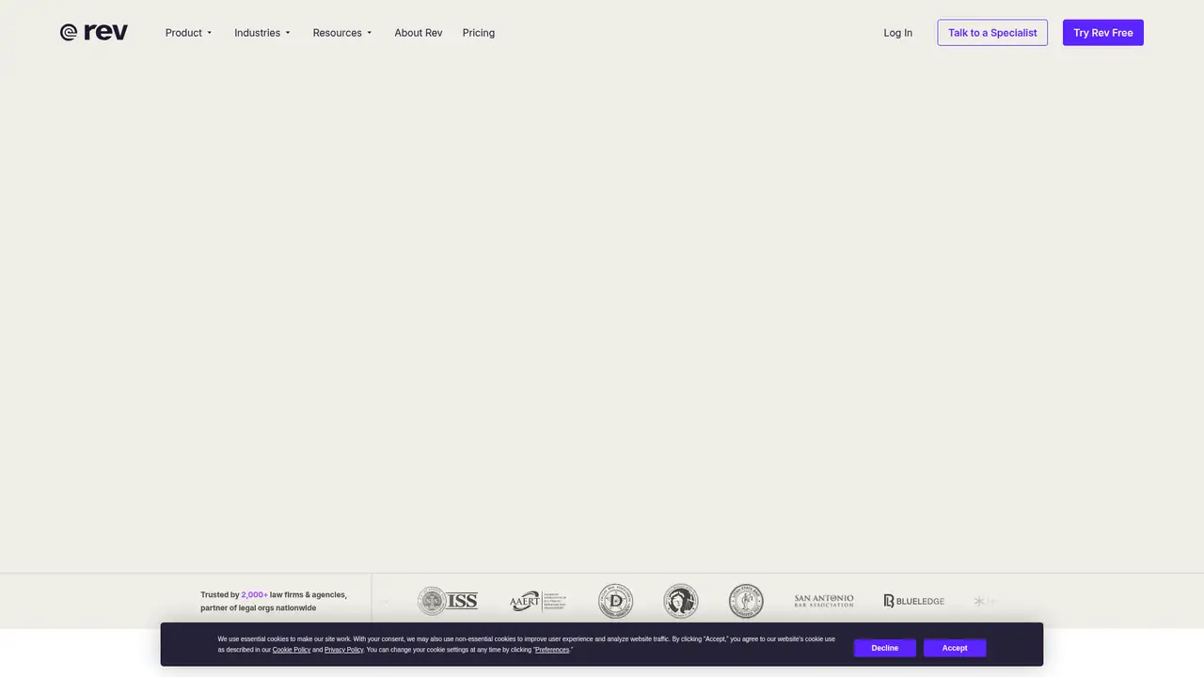The height and width of the screenshot is (677, 1204).
Task: Click Talk to a Specialist button
Action: click(992, 33)
